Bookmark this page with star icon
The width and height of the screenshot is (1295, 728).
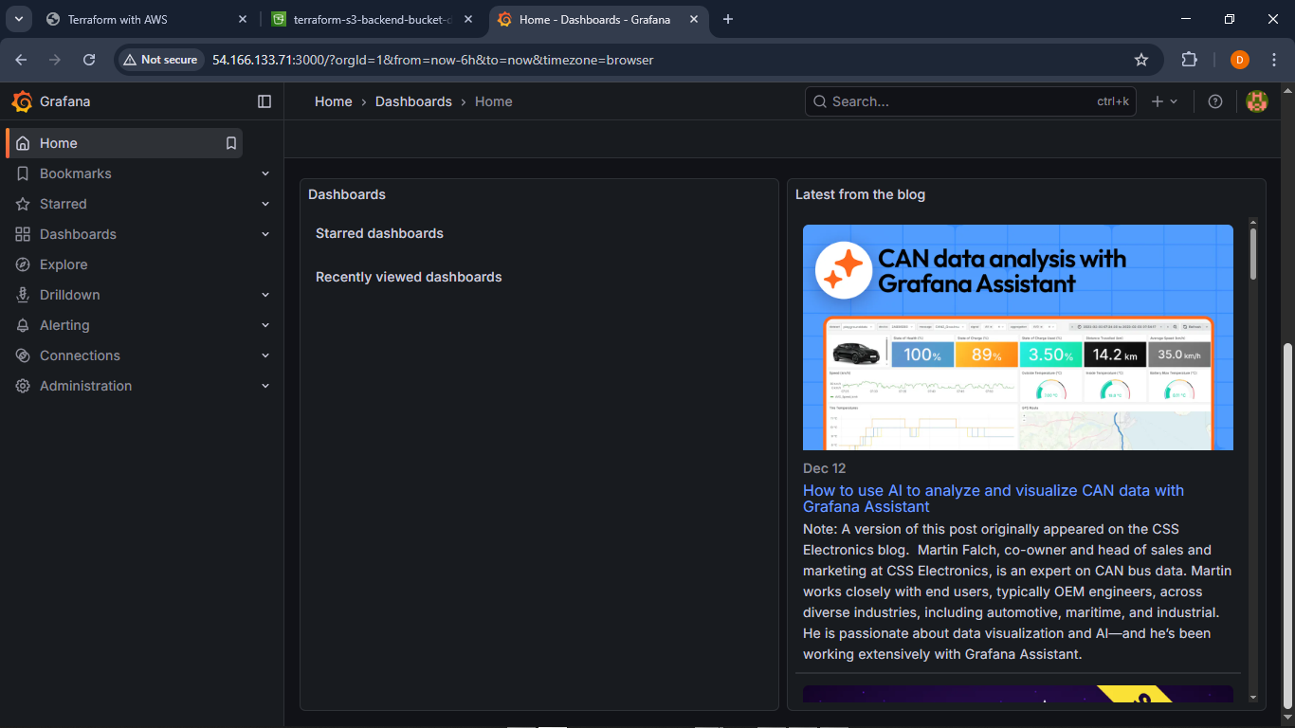(x=1141, y=60)
